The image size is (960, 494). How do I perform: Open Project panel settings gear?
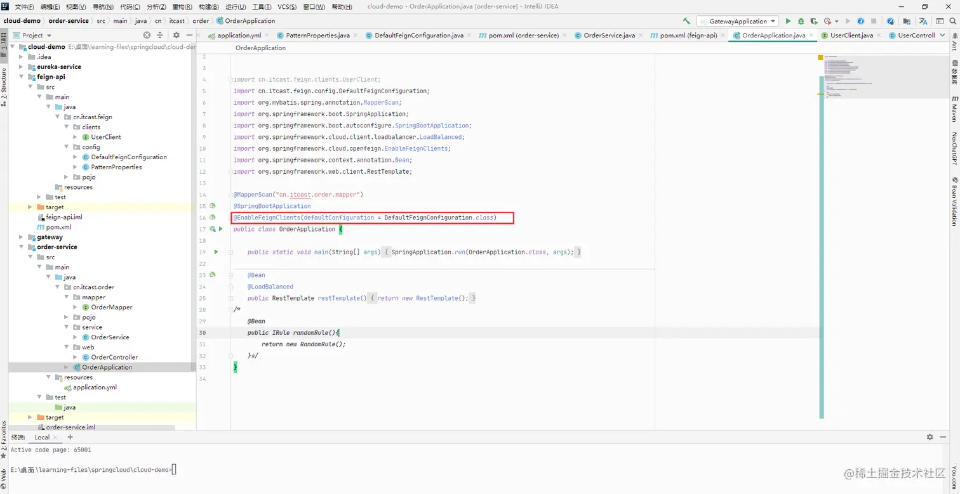point(177,36)
